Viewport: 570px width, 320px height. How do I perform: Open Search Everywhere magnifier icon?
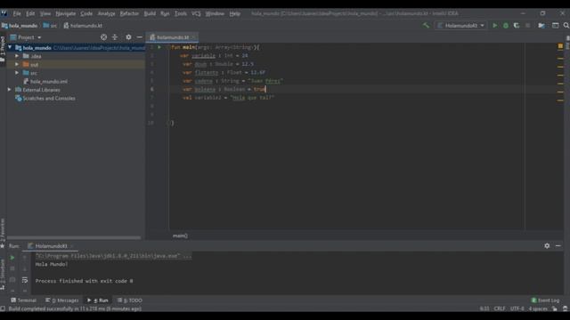pyautogui.click(x=566, y=26)
